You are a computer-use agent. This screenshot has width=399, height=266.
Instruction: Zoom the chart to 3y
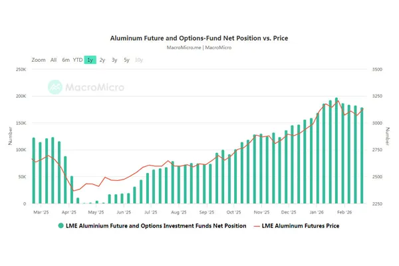114,60
